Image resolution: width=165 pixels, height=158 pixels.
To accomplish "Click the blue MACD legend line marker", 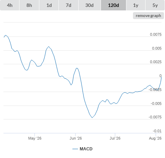I will point(75,149).
